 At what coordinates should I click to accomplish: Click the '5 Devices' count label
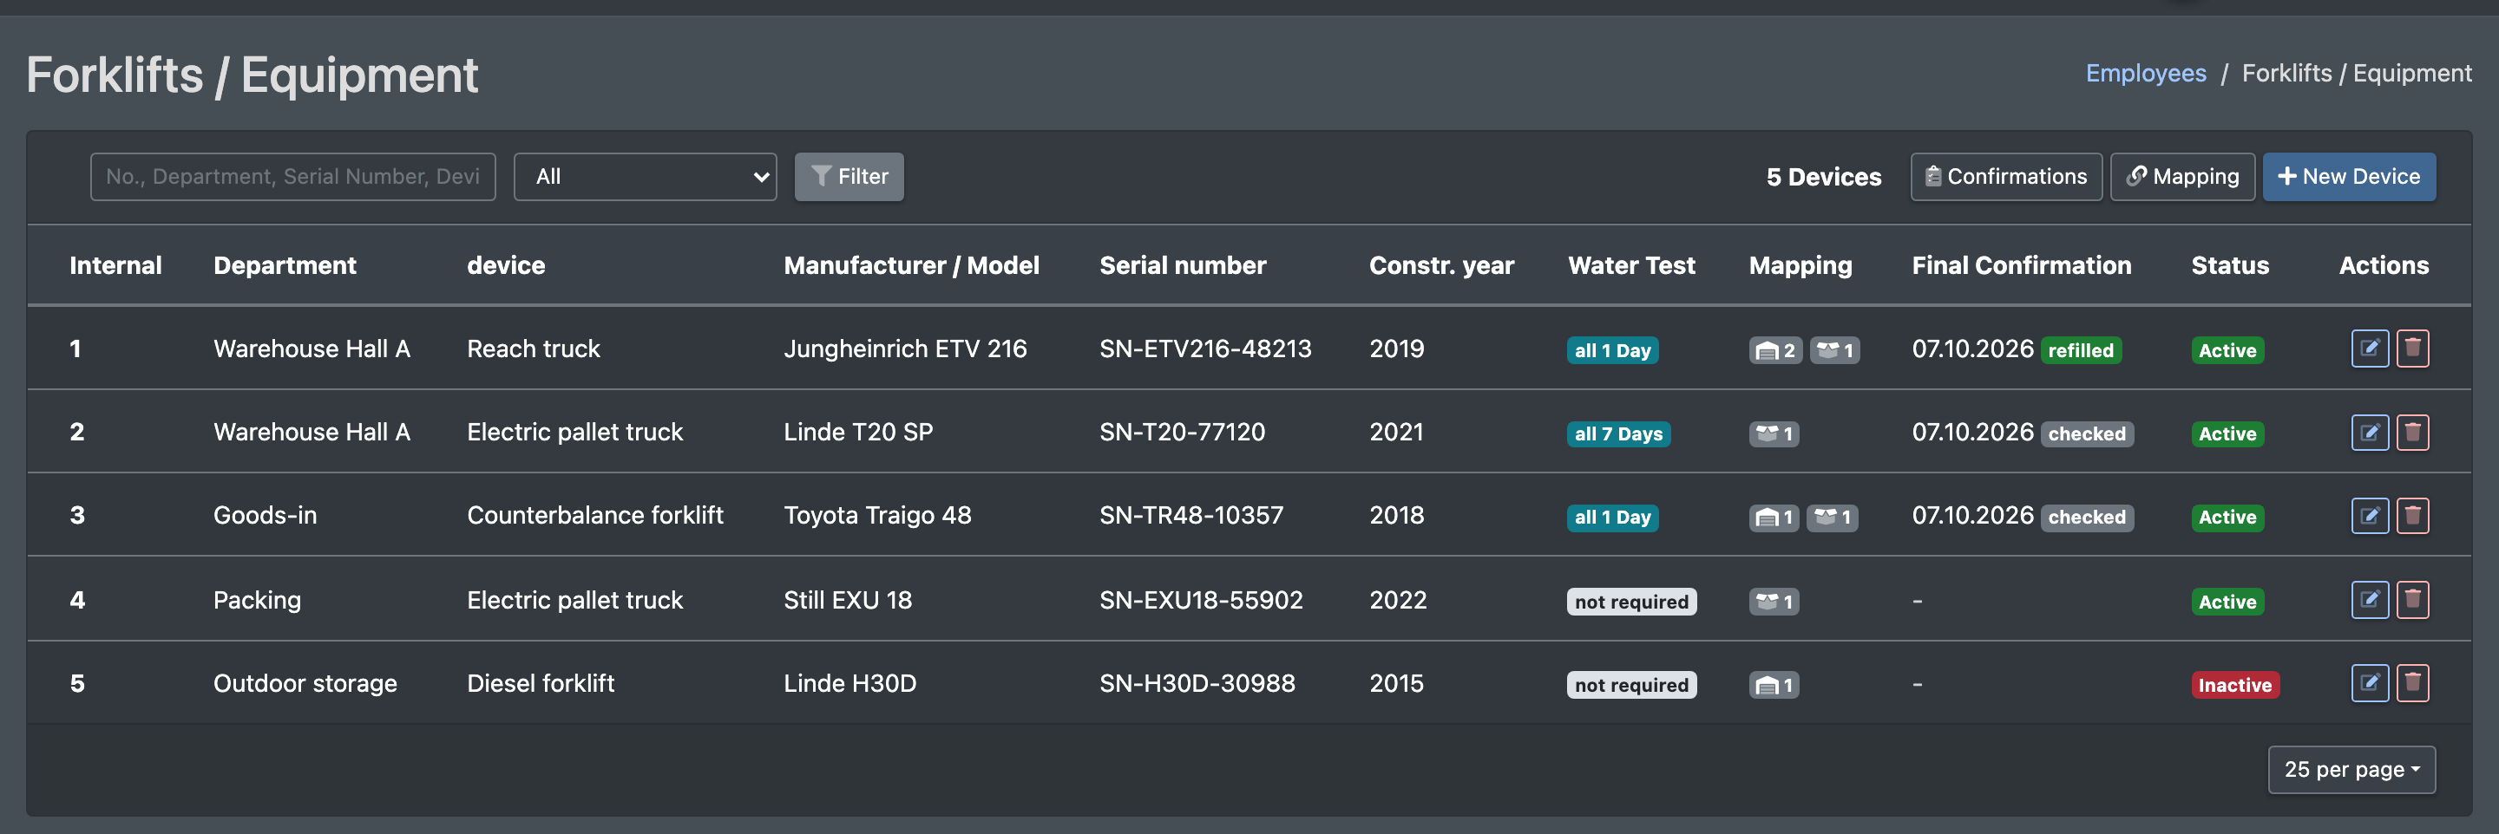tap(1823, 177)
